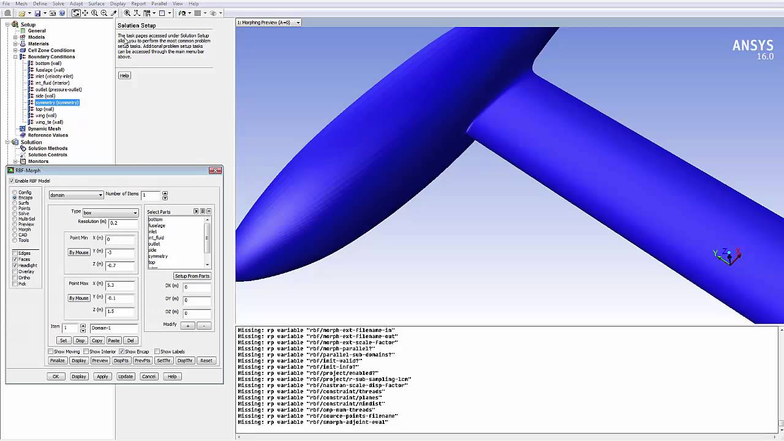Click the axis triad in graphics view

pos(727,255)
